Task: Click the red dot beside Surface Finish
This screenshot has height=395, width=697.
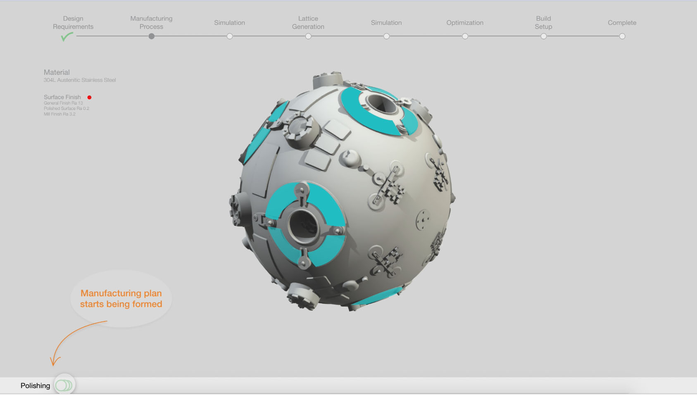Action: tap(89, 98)
